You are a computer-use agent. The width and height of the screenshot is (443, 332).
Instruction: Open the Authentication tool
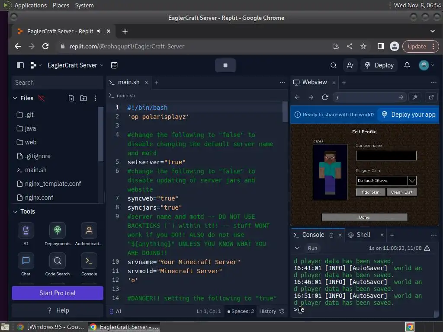[x=89, y=234]
